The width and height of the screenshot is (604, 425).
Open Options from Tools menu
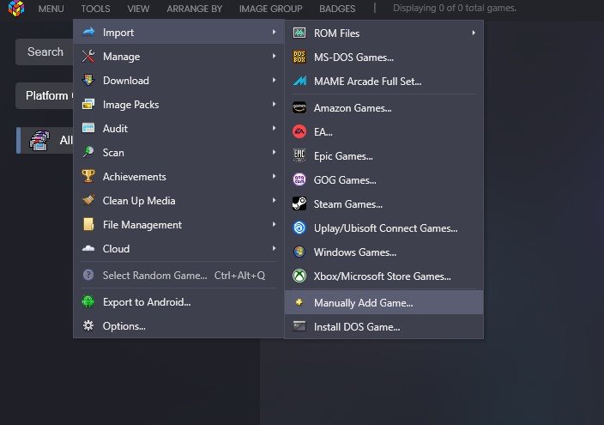click(x=124, y=325)
